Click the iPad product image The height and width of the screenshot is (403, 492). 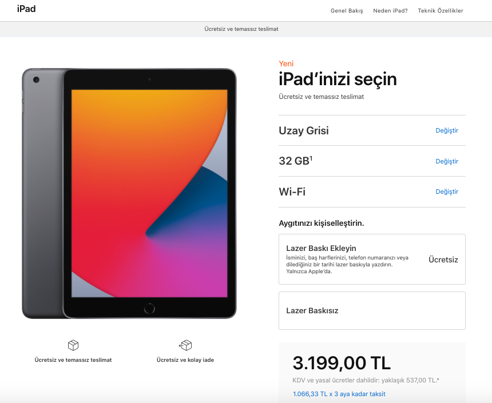pos(129,193)
